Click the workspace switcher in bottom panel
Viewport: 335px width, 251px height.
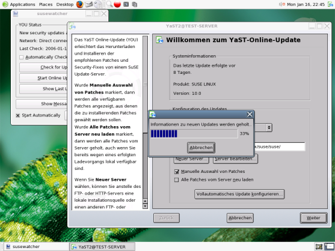[x=329, y=247]
